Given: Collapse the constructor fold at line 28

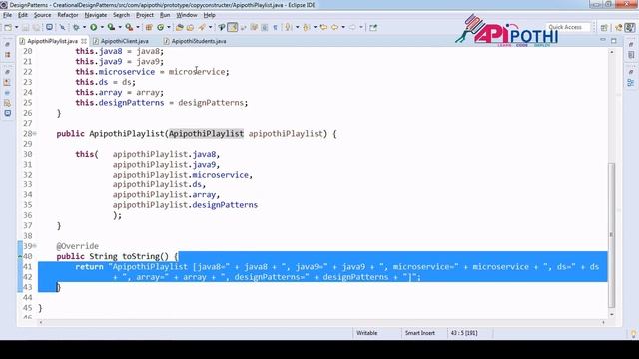Looking at the screenshot, I should 35,133.
